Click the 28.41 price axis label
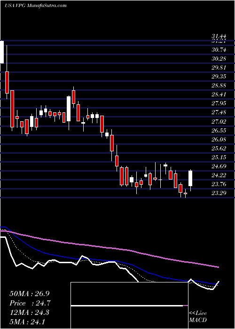Image resolution: width=235 pixels, height=329 pixels. [x=219, y=94]
